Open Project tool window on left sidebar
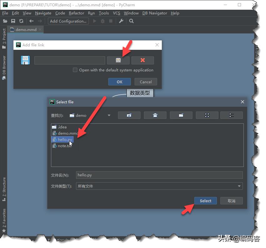Image resolution: width=266 pixels, height=248 pixels. coord(4,39)
